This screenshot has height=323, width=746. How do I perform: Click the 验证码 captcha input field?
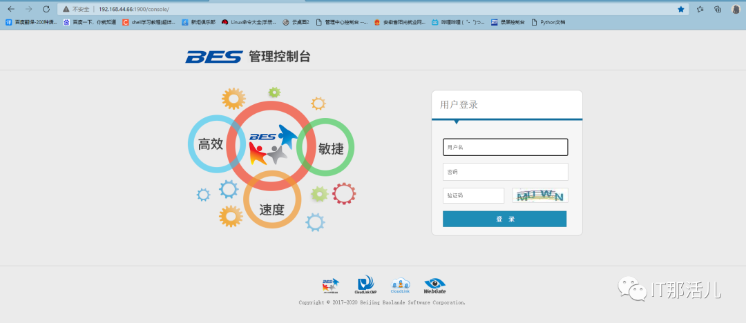tap(473, 195)
